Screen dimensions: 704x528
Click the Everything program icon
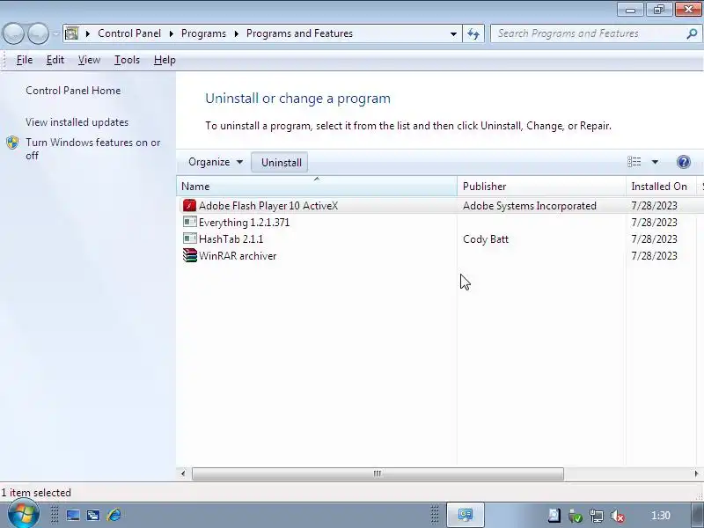click(x=189, y=222)
